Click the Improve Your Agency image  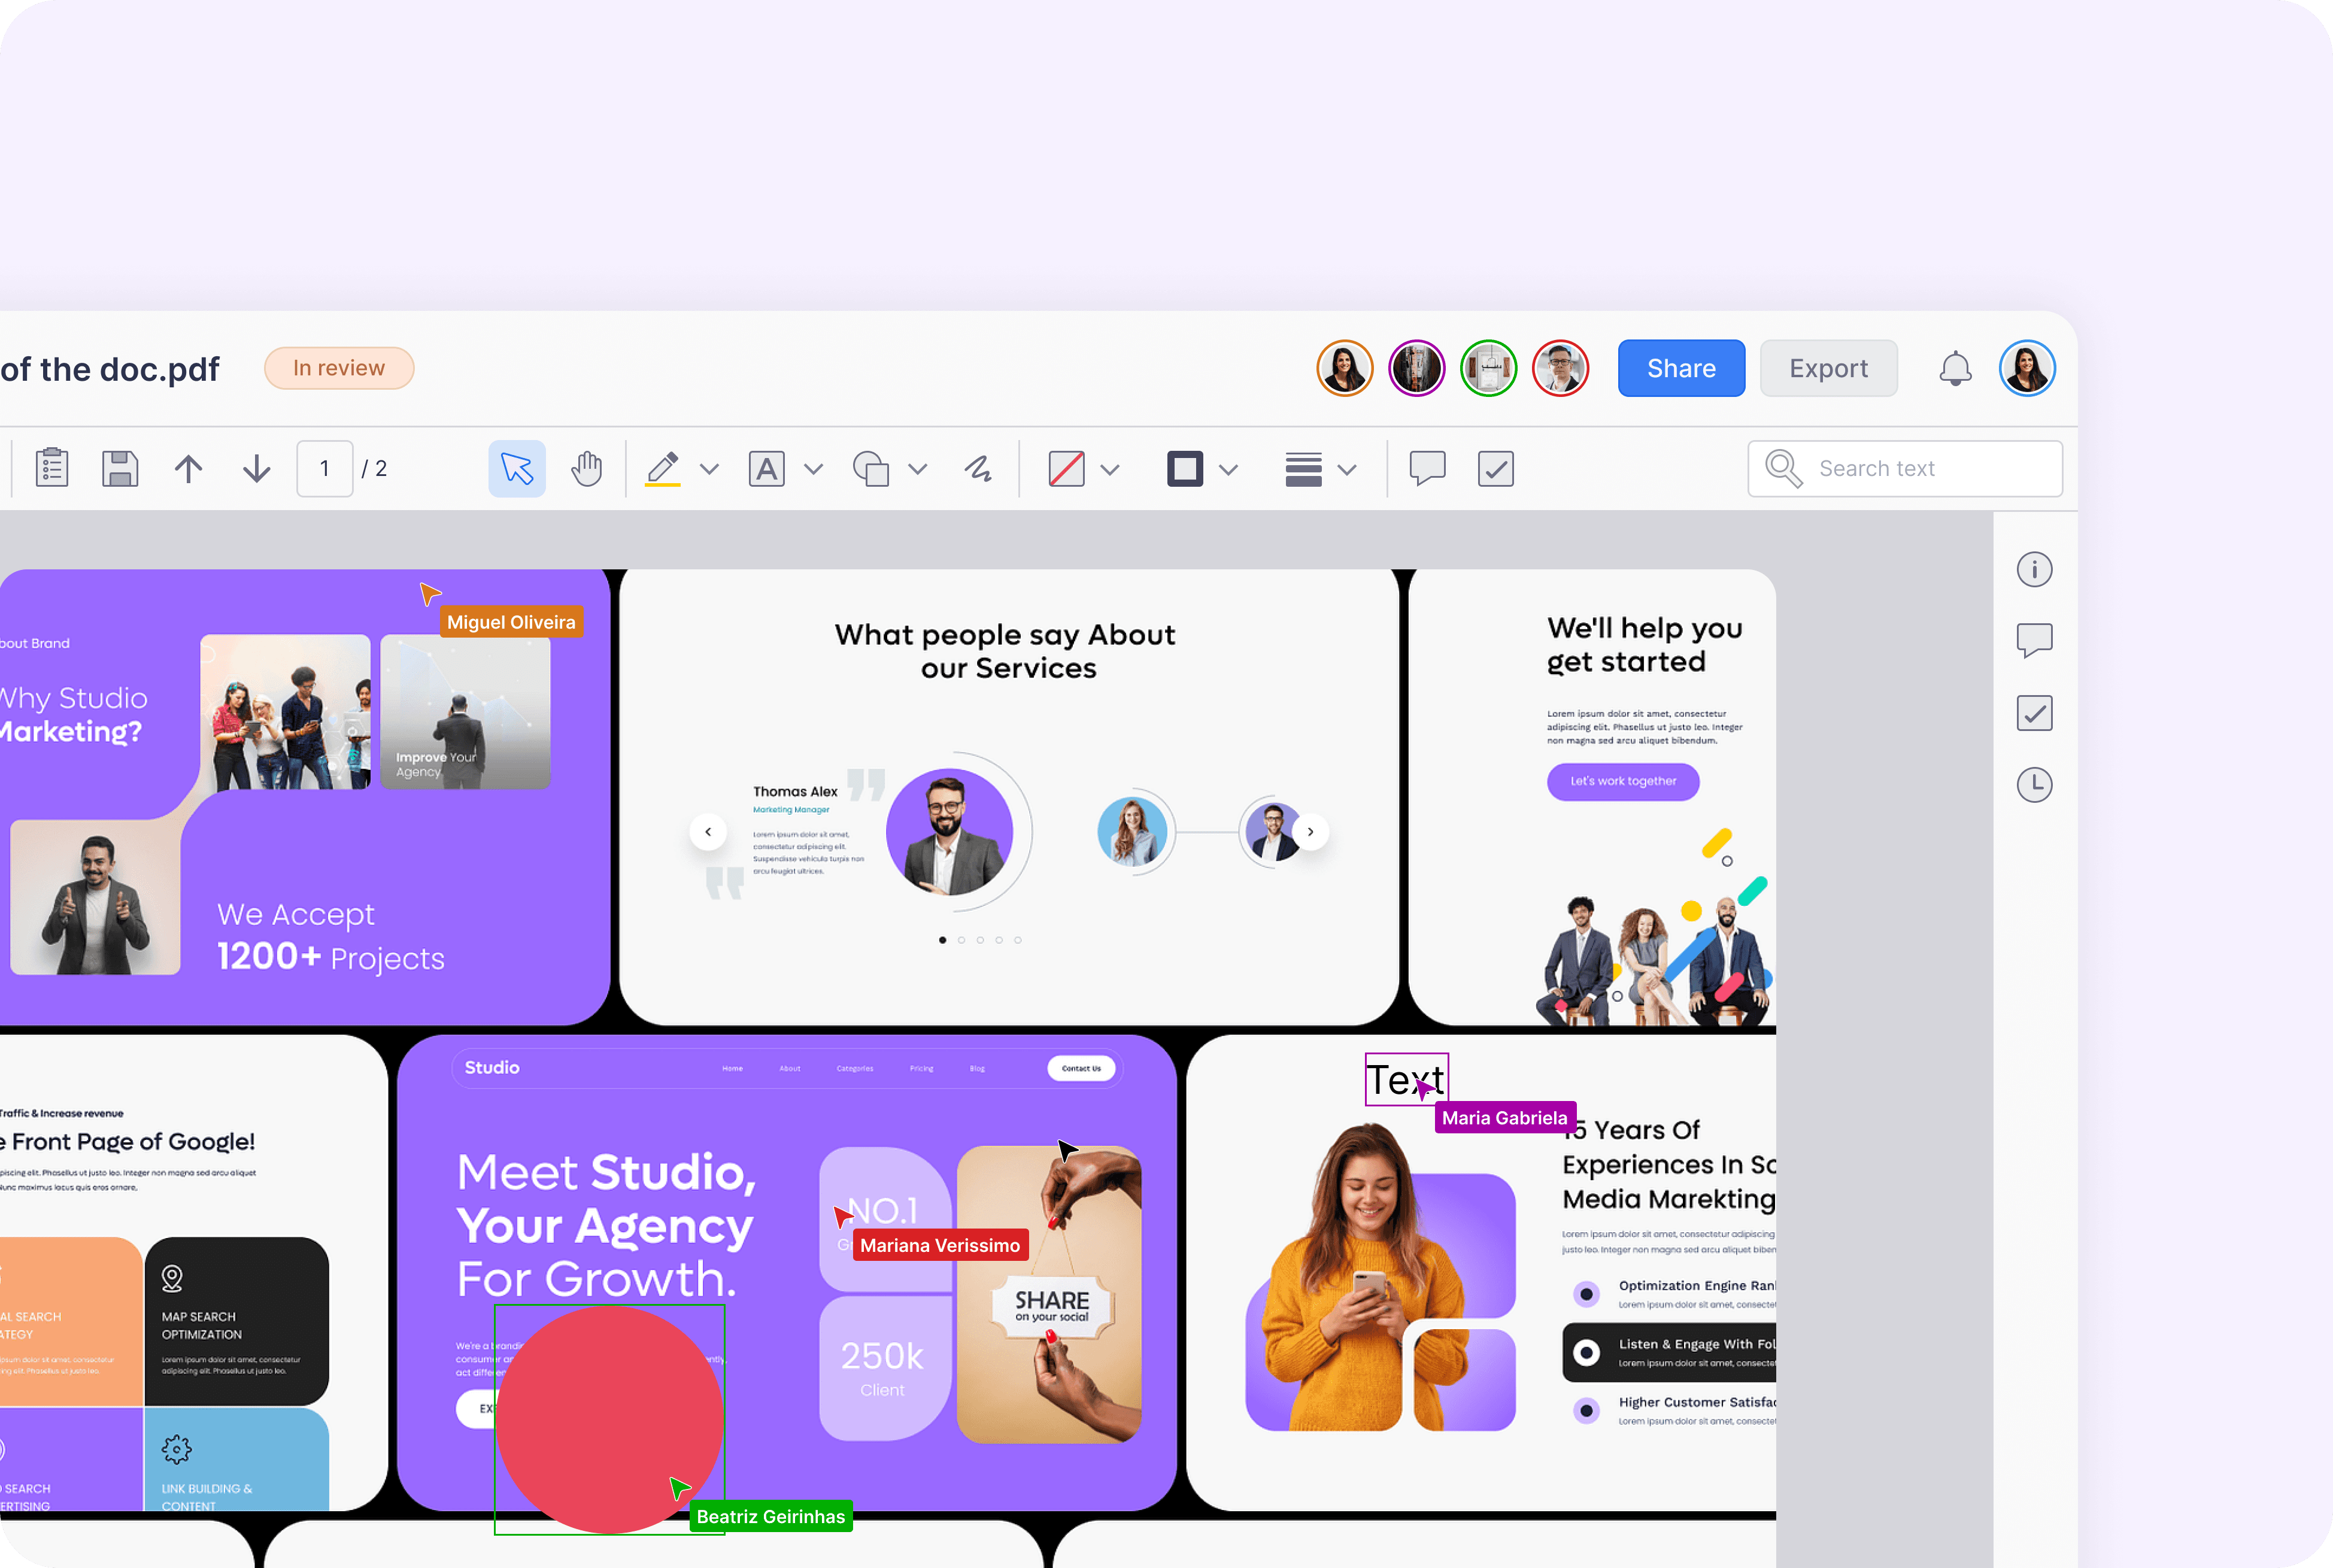[x=465, y=712]
